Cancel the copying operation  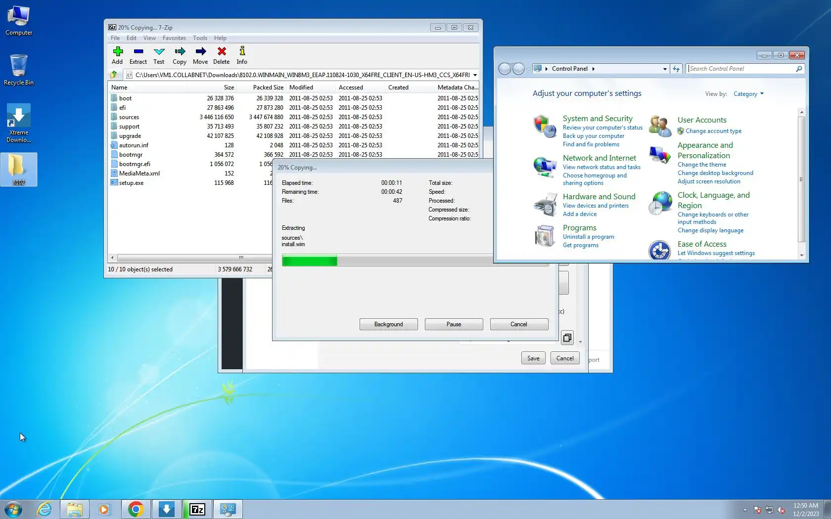(519, 324)
